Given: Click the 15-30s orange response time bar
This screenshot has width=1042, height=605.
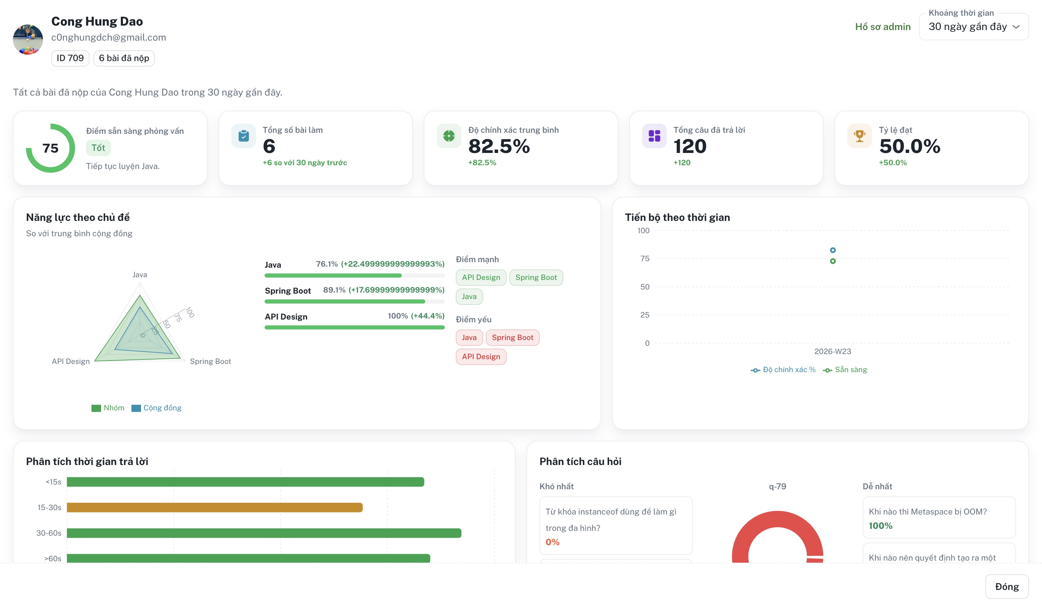Looking at the screenshot, I should [215, 507].
